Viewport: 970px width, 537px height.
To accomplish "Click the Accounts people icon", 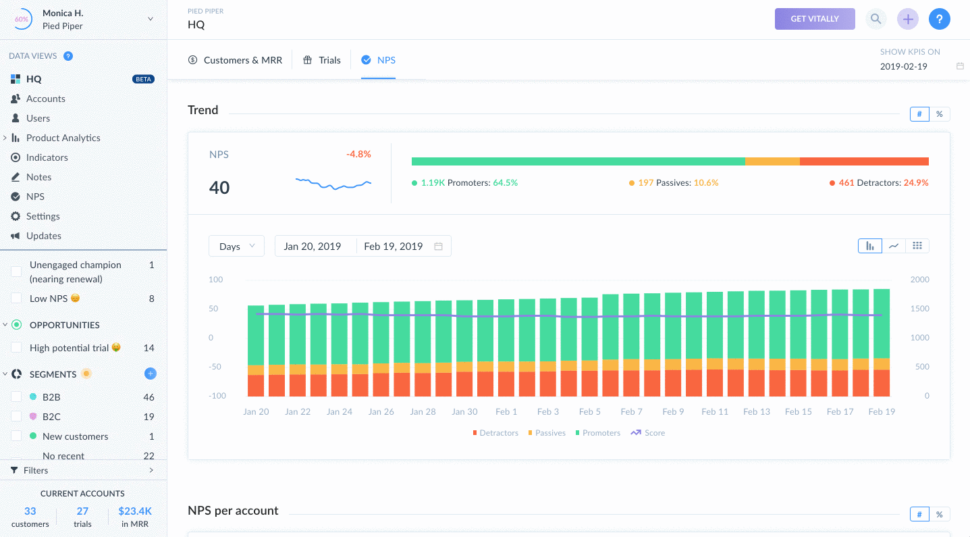I will click(16, 99).
